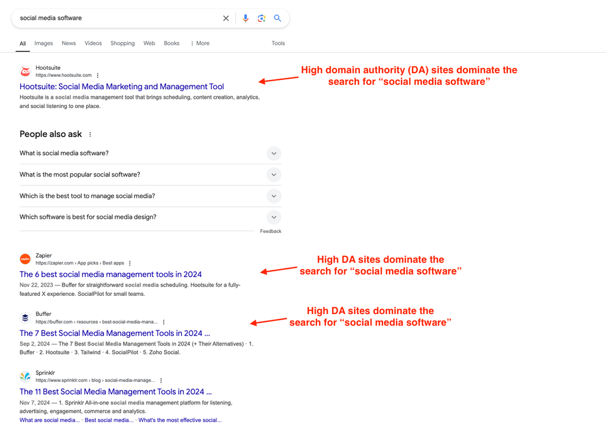This screenshot has width=606, height=431.
Task: Open the three-dot menu beside the Sprinklr URL
Action: [x=161, y=380]
